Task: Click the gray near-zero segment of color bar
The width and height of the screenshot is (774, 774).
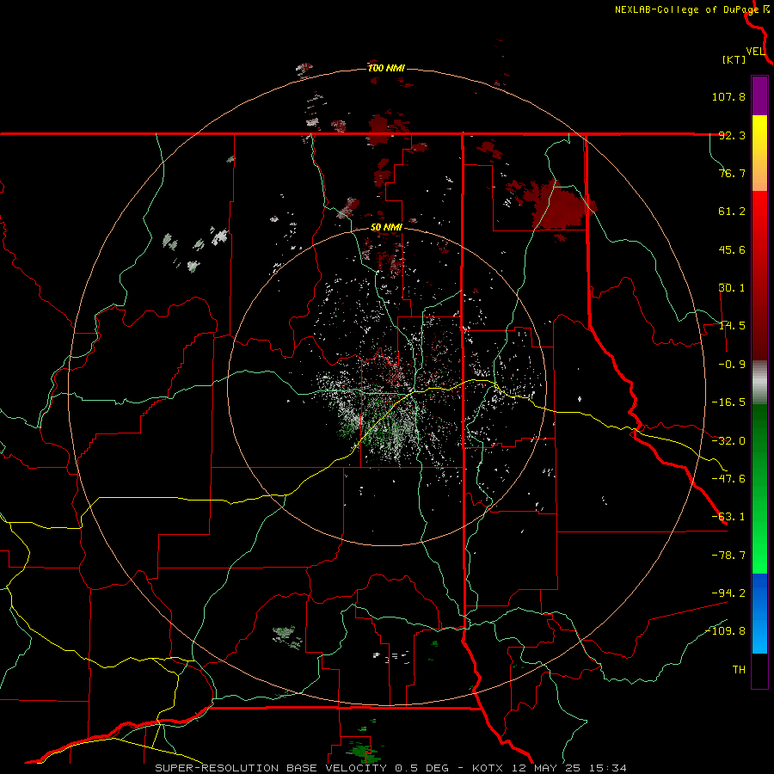Action: [x=759, y=383]
